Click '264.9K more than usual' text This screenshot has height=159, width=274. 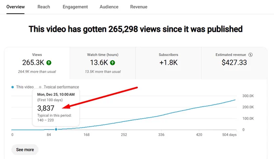click(x=37, y=71)
